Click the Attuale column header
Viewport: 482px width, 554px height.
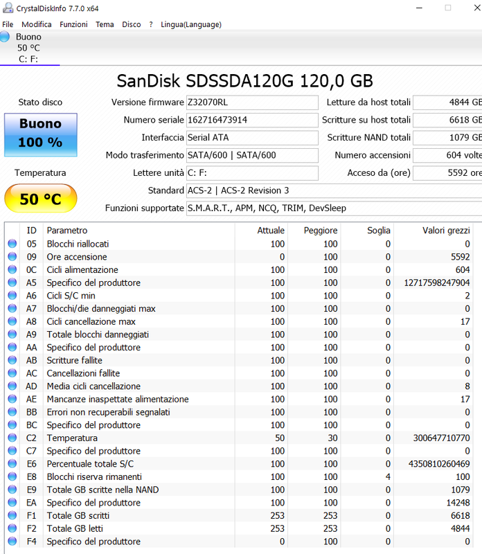point(262,231)
